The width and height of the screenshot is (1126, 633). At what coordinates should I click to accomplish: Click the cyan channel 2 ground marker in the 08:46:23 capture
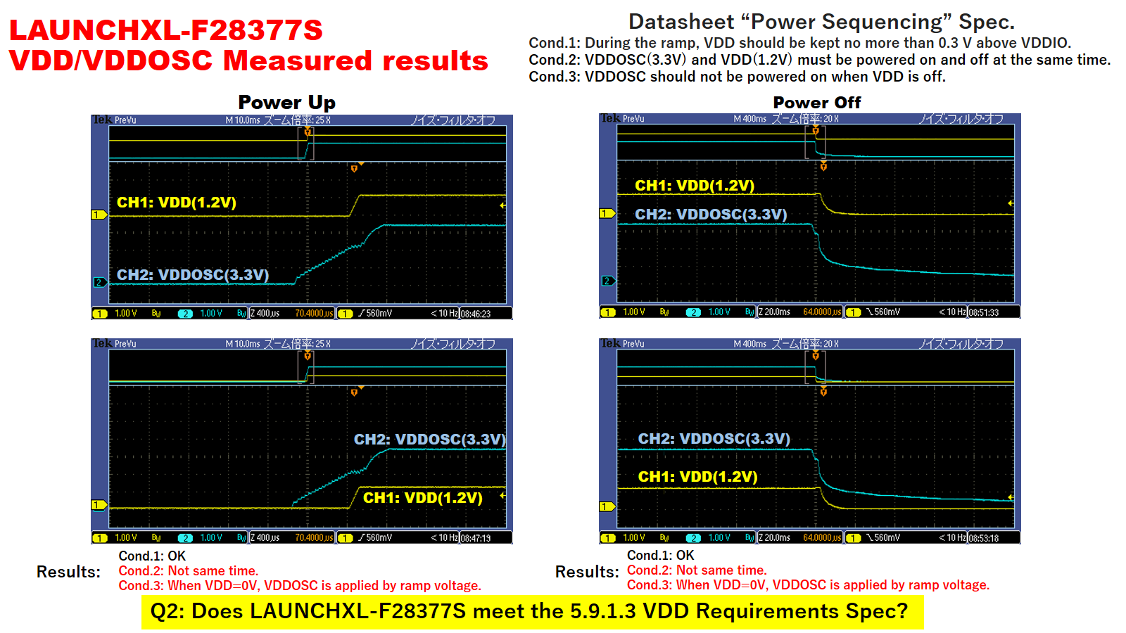coord(99,283)
